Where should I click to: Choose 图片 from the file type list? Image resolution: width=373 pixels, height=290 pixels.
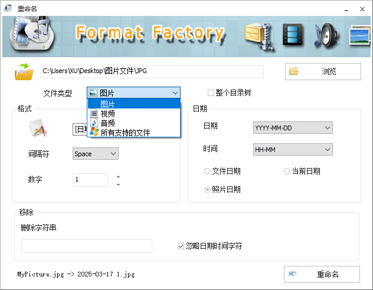[134, 104]
